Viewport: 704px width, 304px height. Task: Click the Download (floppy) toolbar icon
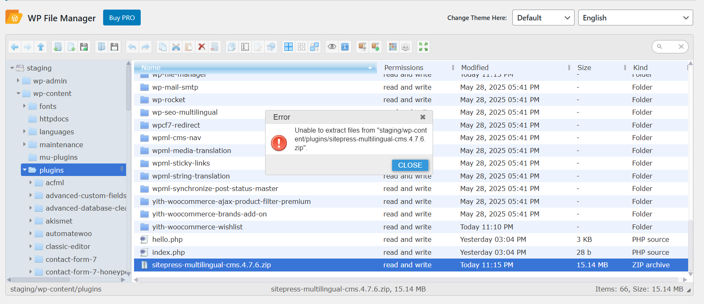coord(114,47)
